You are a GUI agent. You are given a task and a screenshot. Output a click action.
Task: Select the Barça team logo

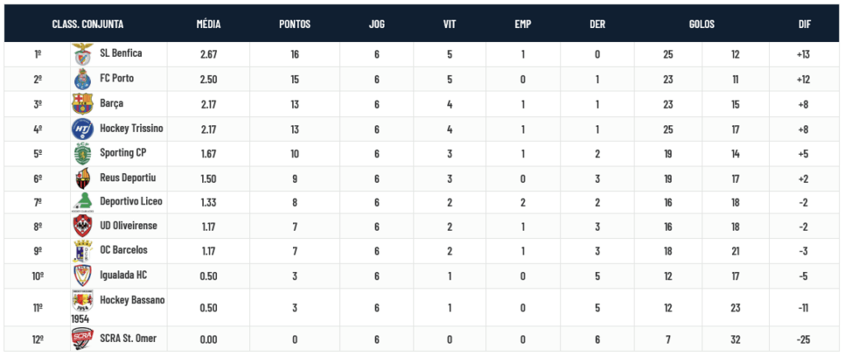point(82,104)
